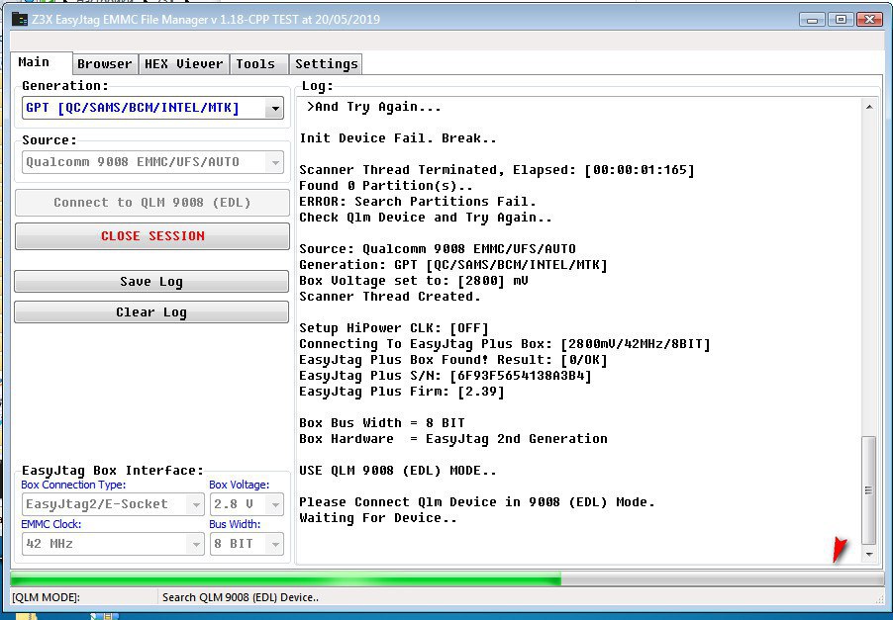Switch to the Main tab
The image size is (893, 620).
[41, 62]
